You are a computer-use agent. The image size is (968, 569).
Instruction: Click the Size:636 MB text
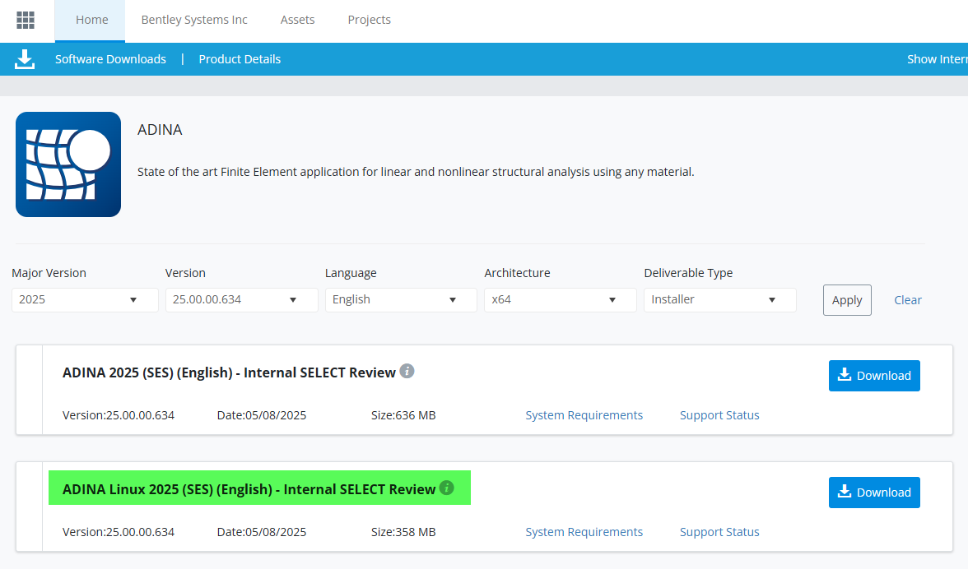(403, 415)
